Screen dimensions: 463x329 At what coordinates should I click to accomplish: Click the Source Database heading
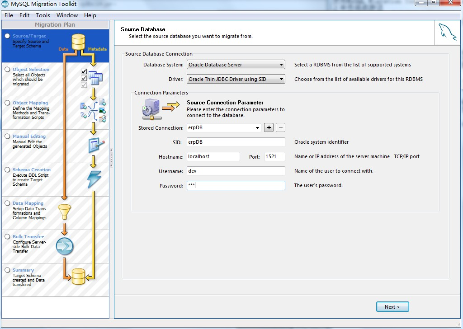click(143, 29)
